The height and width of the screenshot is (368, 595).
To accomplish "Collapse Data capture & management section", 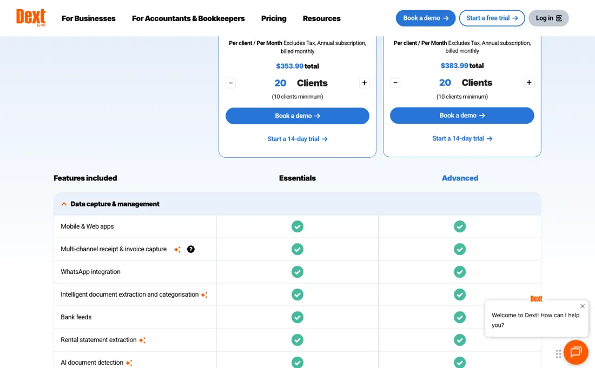I will click(64, 204).
